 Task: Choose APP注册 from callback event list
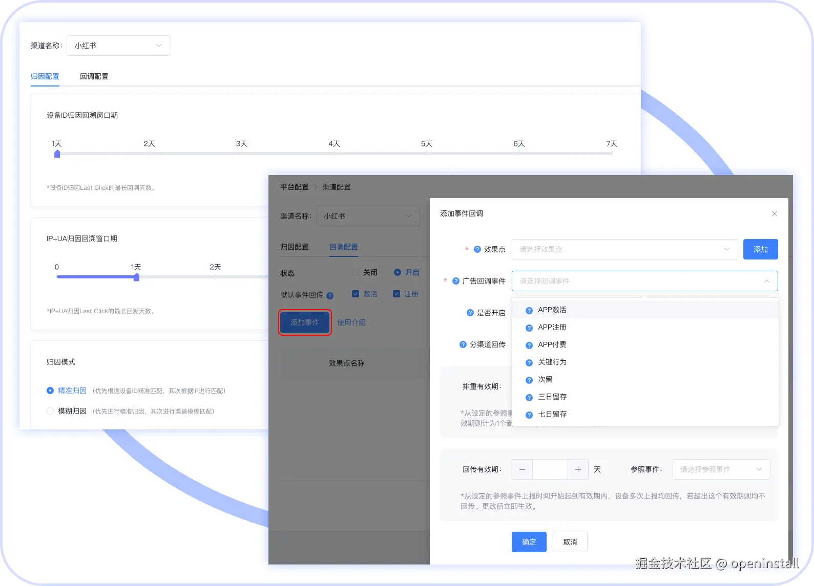coord(645,328)
